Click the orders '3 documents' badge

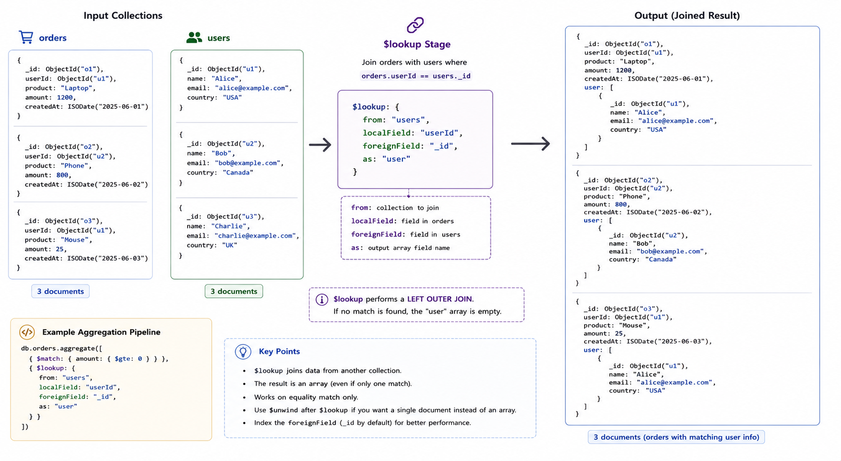pos(61,291)
